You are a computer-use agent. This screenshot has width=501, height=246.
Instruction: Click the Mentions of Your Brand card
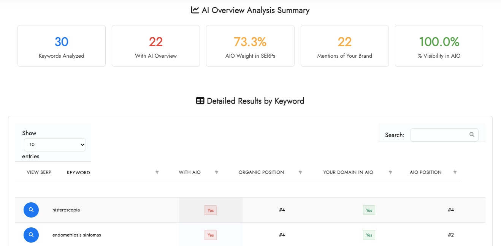344,46
